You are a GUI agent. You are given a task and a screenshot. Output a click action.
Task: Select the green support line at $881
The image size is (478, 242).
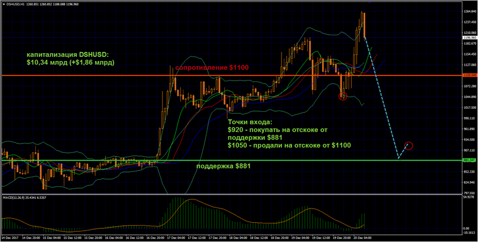coord(232,160)
